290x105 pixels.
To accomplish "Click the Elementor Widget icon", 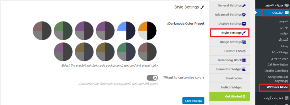I will pos(244,69).
